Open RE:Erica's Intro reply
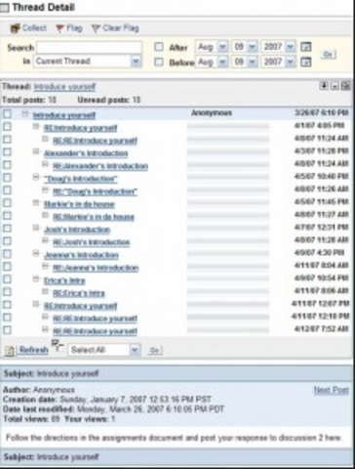The width and height of the screenshot is (355, 469). coord(79,293)
